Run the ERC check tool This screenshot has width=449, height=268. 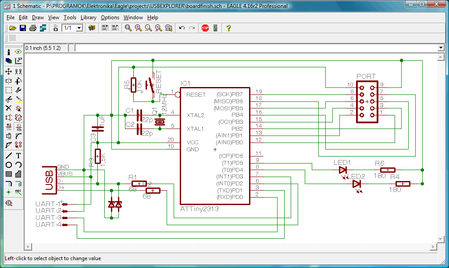8,203
